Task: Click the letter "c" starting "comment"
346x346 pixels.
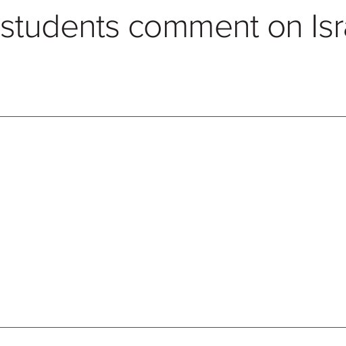Action: (x=136, y=30)
